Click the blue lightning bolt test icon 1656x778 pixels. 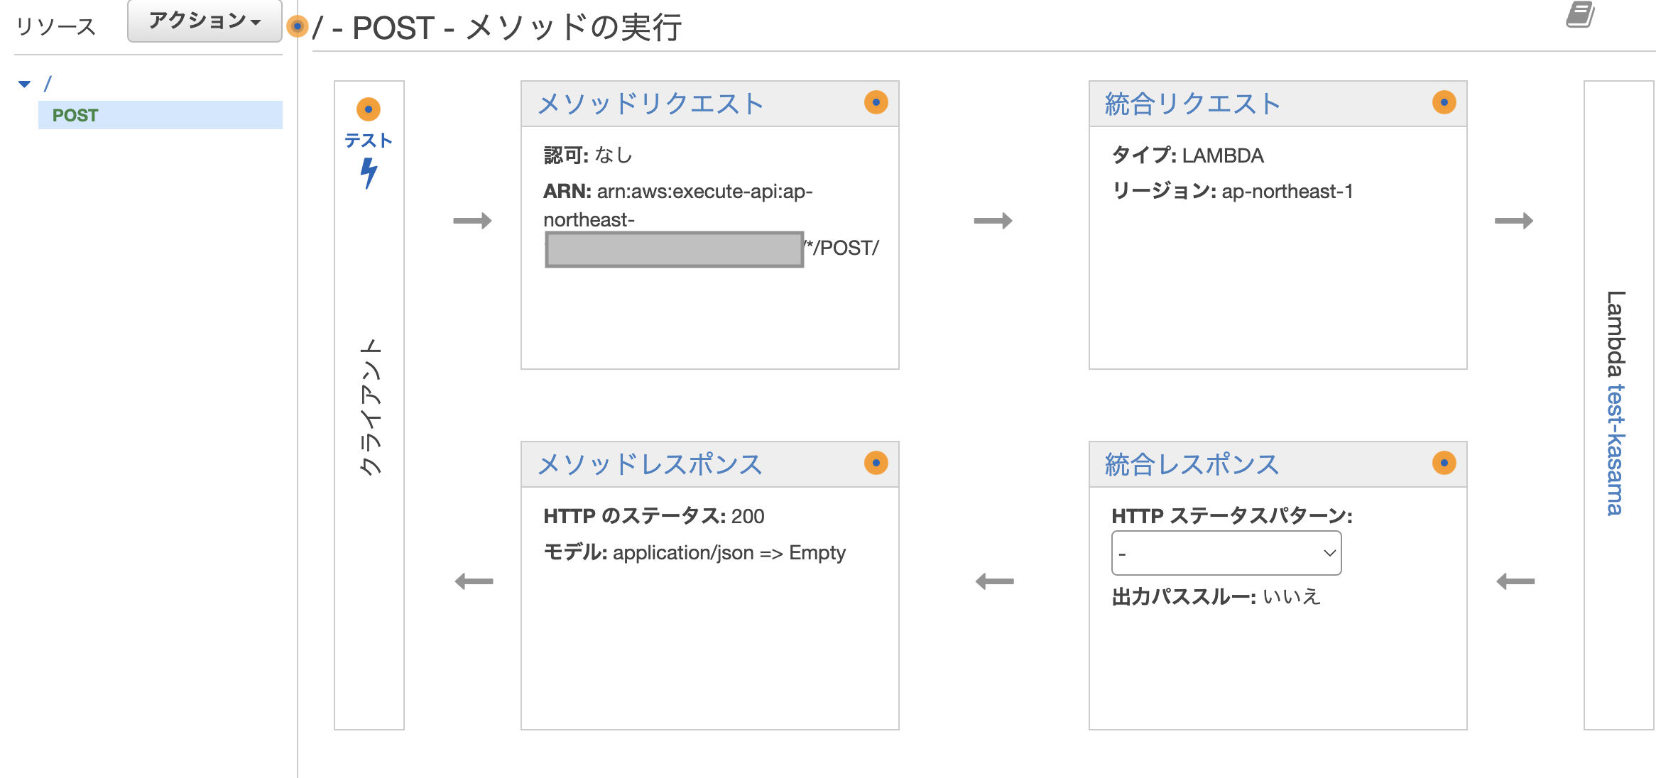(369, 173)
